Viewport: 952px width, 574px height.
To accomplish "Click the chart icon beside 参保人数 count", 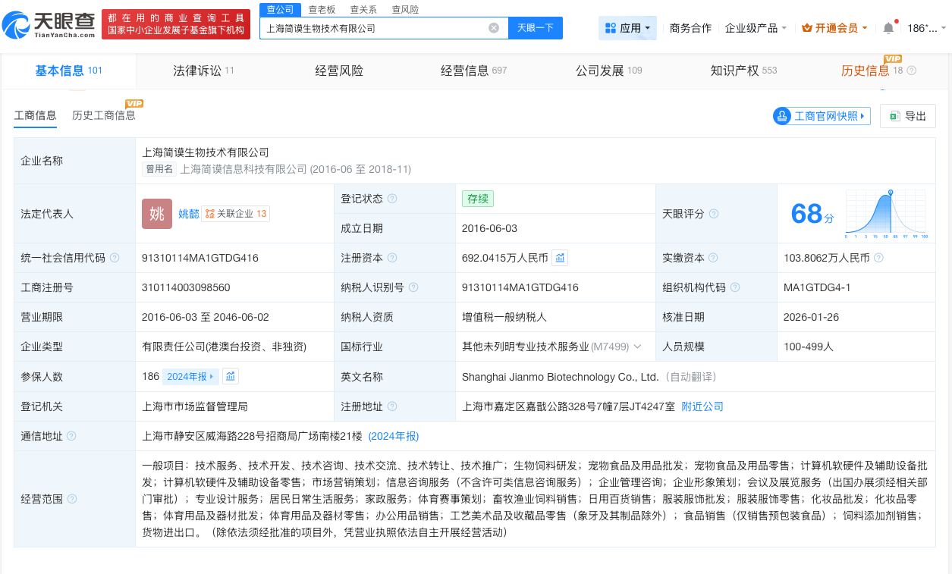I will coord(231,376).
